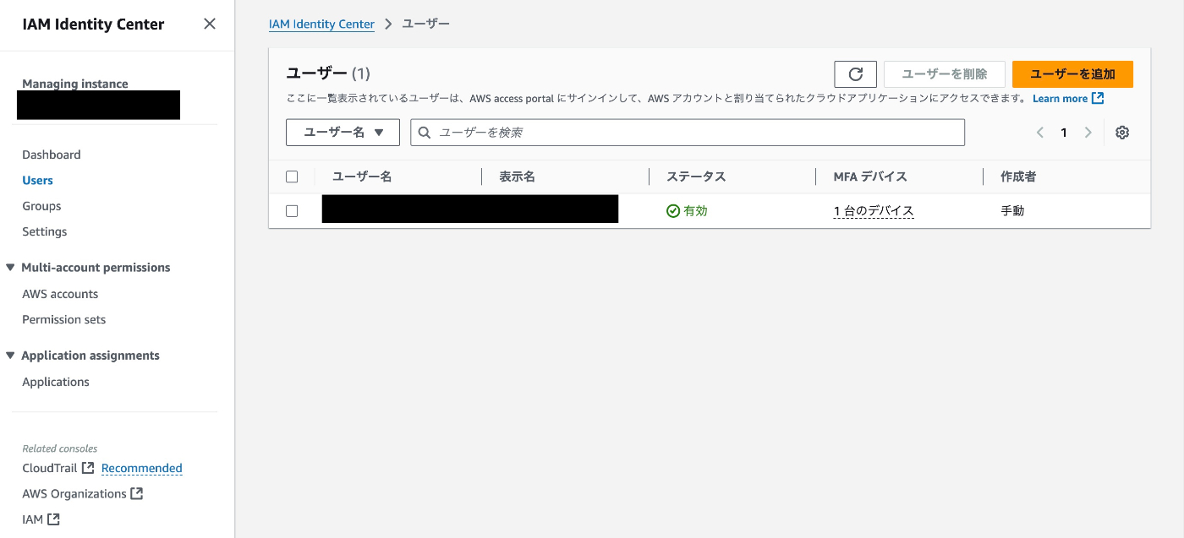Click the refresh users icon button

(855, 74)
